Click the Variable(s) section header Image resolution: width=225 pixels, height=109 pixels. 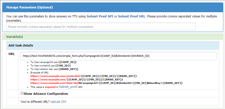coord(14,37)
